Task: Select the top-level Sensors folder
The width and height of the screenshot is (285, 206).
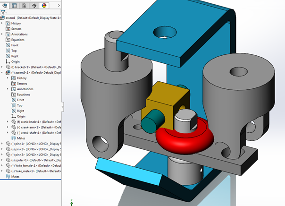Action: (16, 29)
